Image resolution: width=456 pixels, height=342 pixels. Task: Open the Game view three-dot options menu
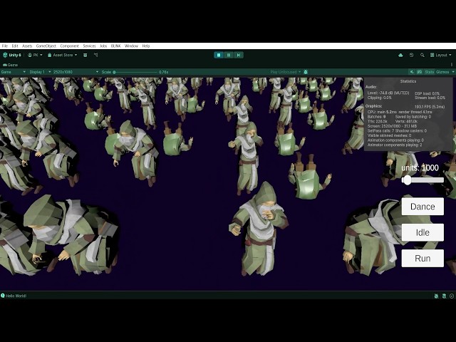(x=452, y=65)
